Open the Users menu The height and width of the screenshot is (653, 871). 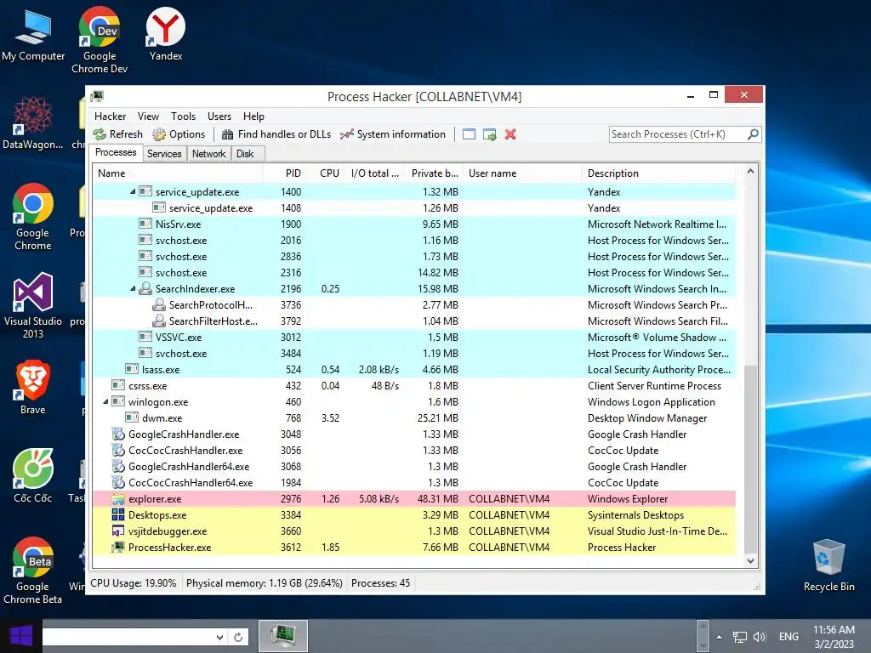[x=219, y=116]
